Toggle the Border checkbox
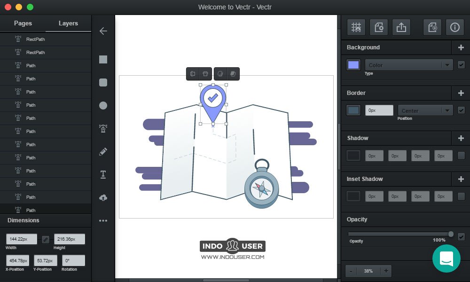 point(462,110)
